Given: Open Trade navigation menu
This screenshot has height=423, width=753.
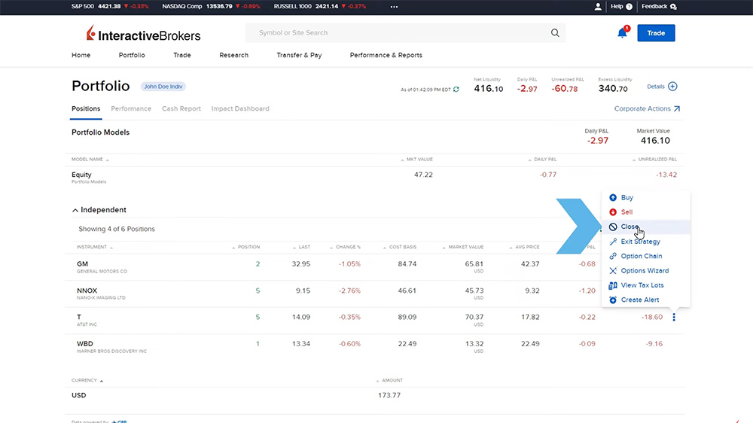Looking at the screenshot, I should pyautogui.click(x=182, y=55).
